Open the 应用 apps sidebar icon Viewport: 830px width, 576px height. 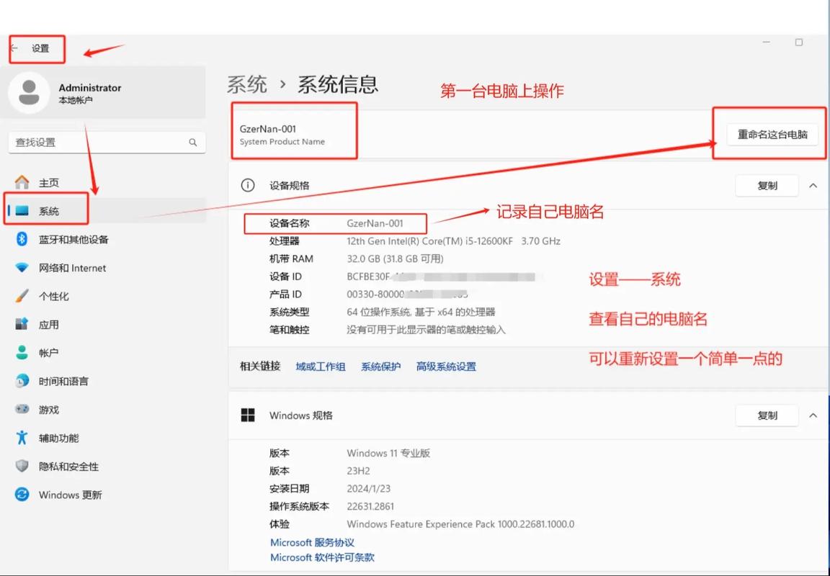pyautogui.click(x=21, y=324)
